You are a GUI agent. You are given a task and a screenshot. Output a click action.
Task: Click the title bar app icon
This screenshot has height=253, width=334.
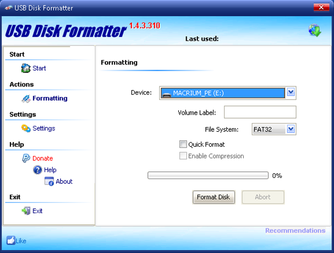tap(8, 8)
